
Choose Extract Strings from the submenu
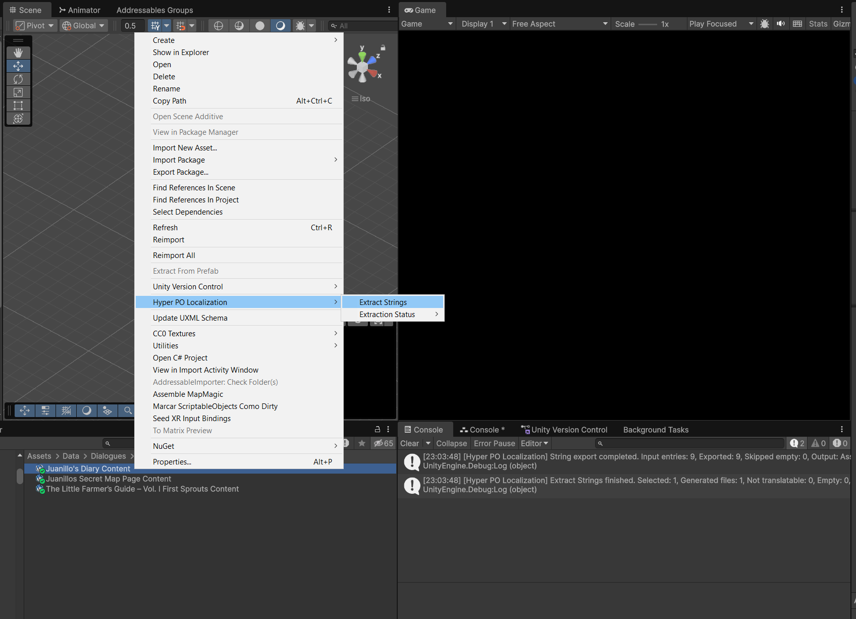pos(383,302)
